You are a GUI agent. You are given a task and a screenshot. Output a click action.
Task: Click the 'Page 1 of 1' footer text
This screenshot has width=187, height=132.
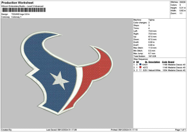click(x=180, y=130)
